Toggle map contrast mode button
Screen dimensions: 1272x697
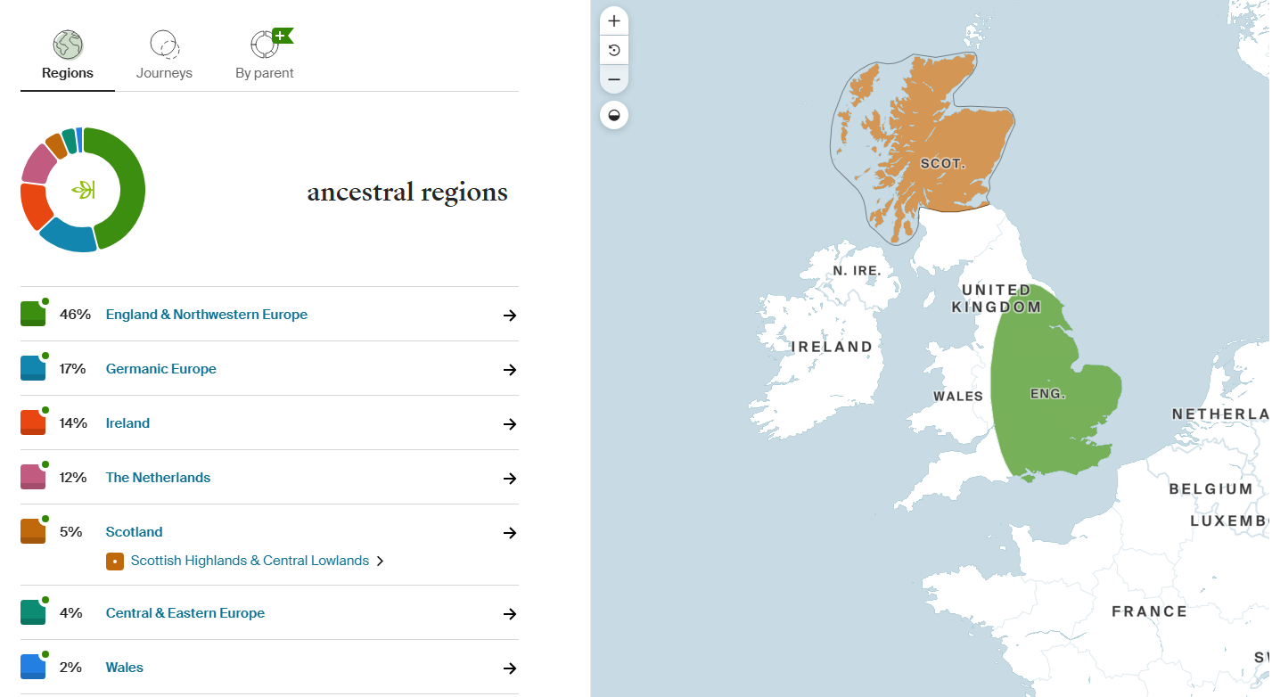tap(614, 115)
